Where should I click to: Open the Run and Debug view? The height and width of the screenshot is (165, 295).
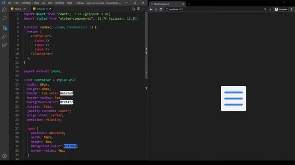click(4, 36)
